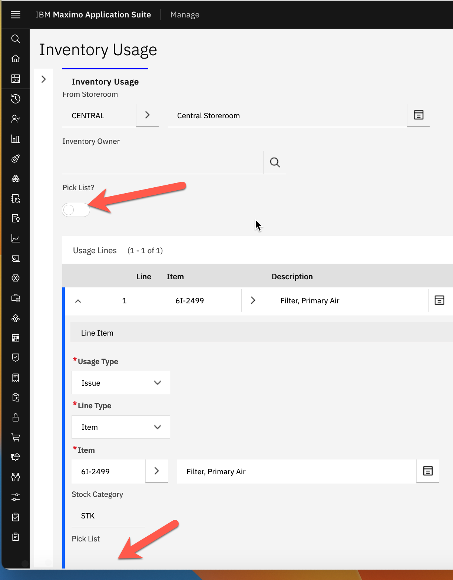Click Inventory Owner lookup magnifier
This screenshot has width=453, height=580.
(x=275, y=162)
